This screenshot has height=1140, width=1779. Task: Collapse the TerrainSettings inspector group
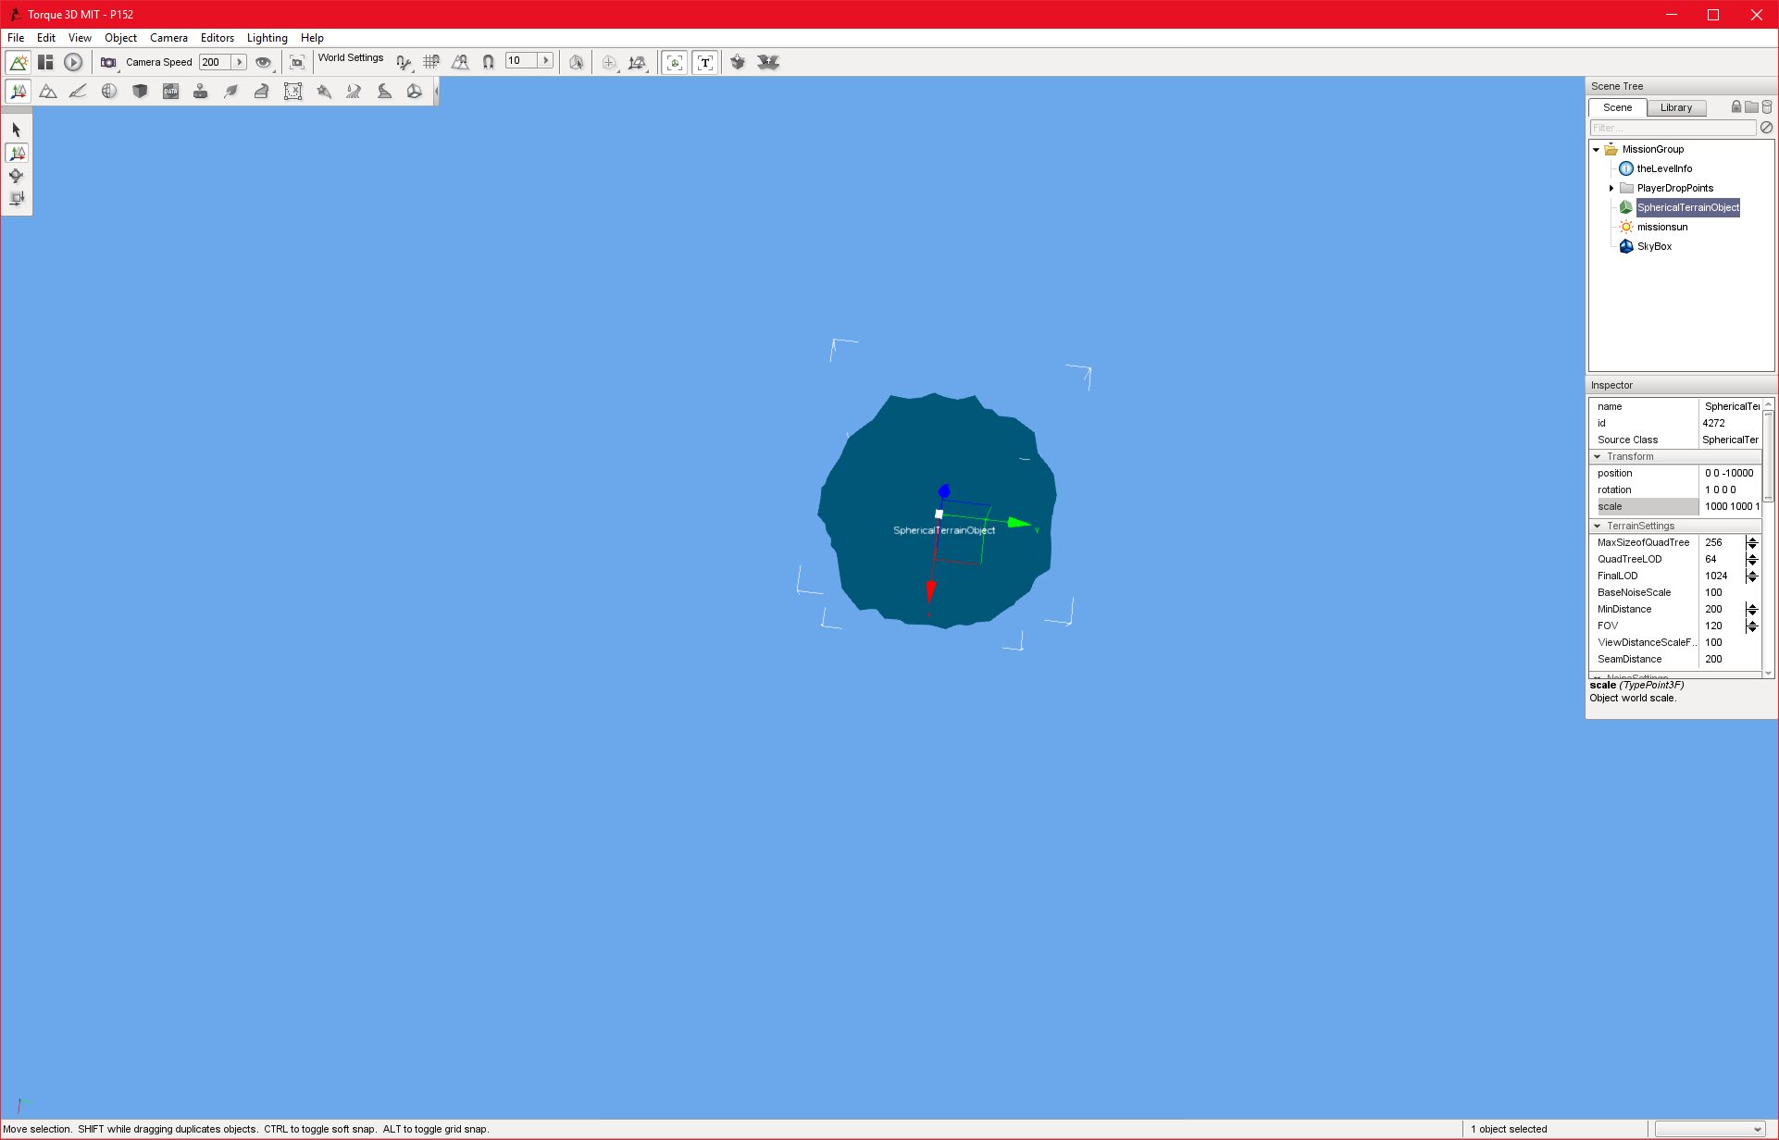coord(1598,526)
